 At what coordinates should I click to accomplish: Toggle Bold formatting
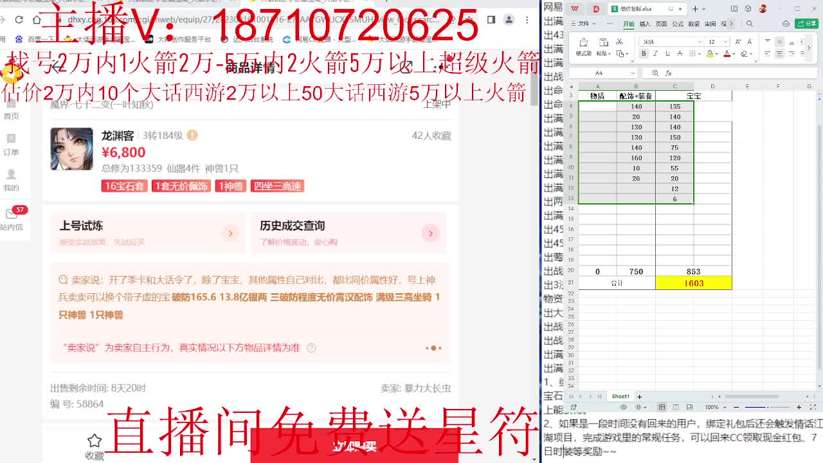(644, 53)
